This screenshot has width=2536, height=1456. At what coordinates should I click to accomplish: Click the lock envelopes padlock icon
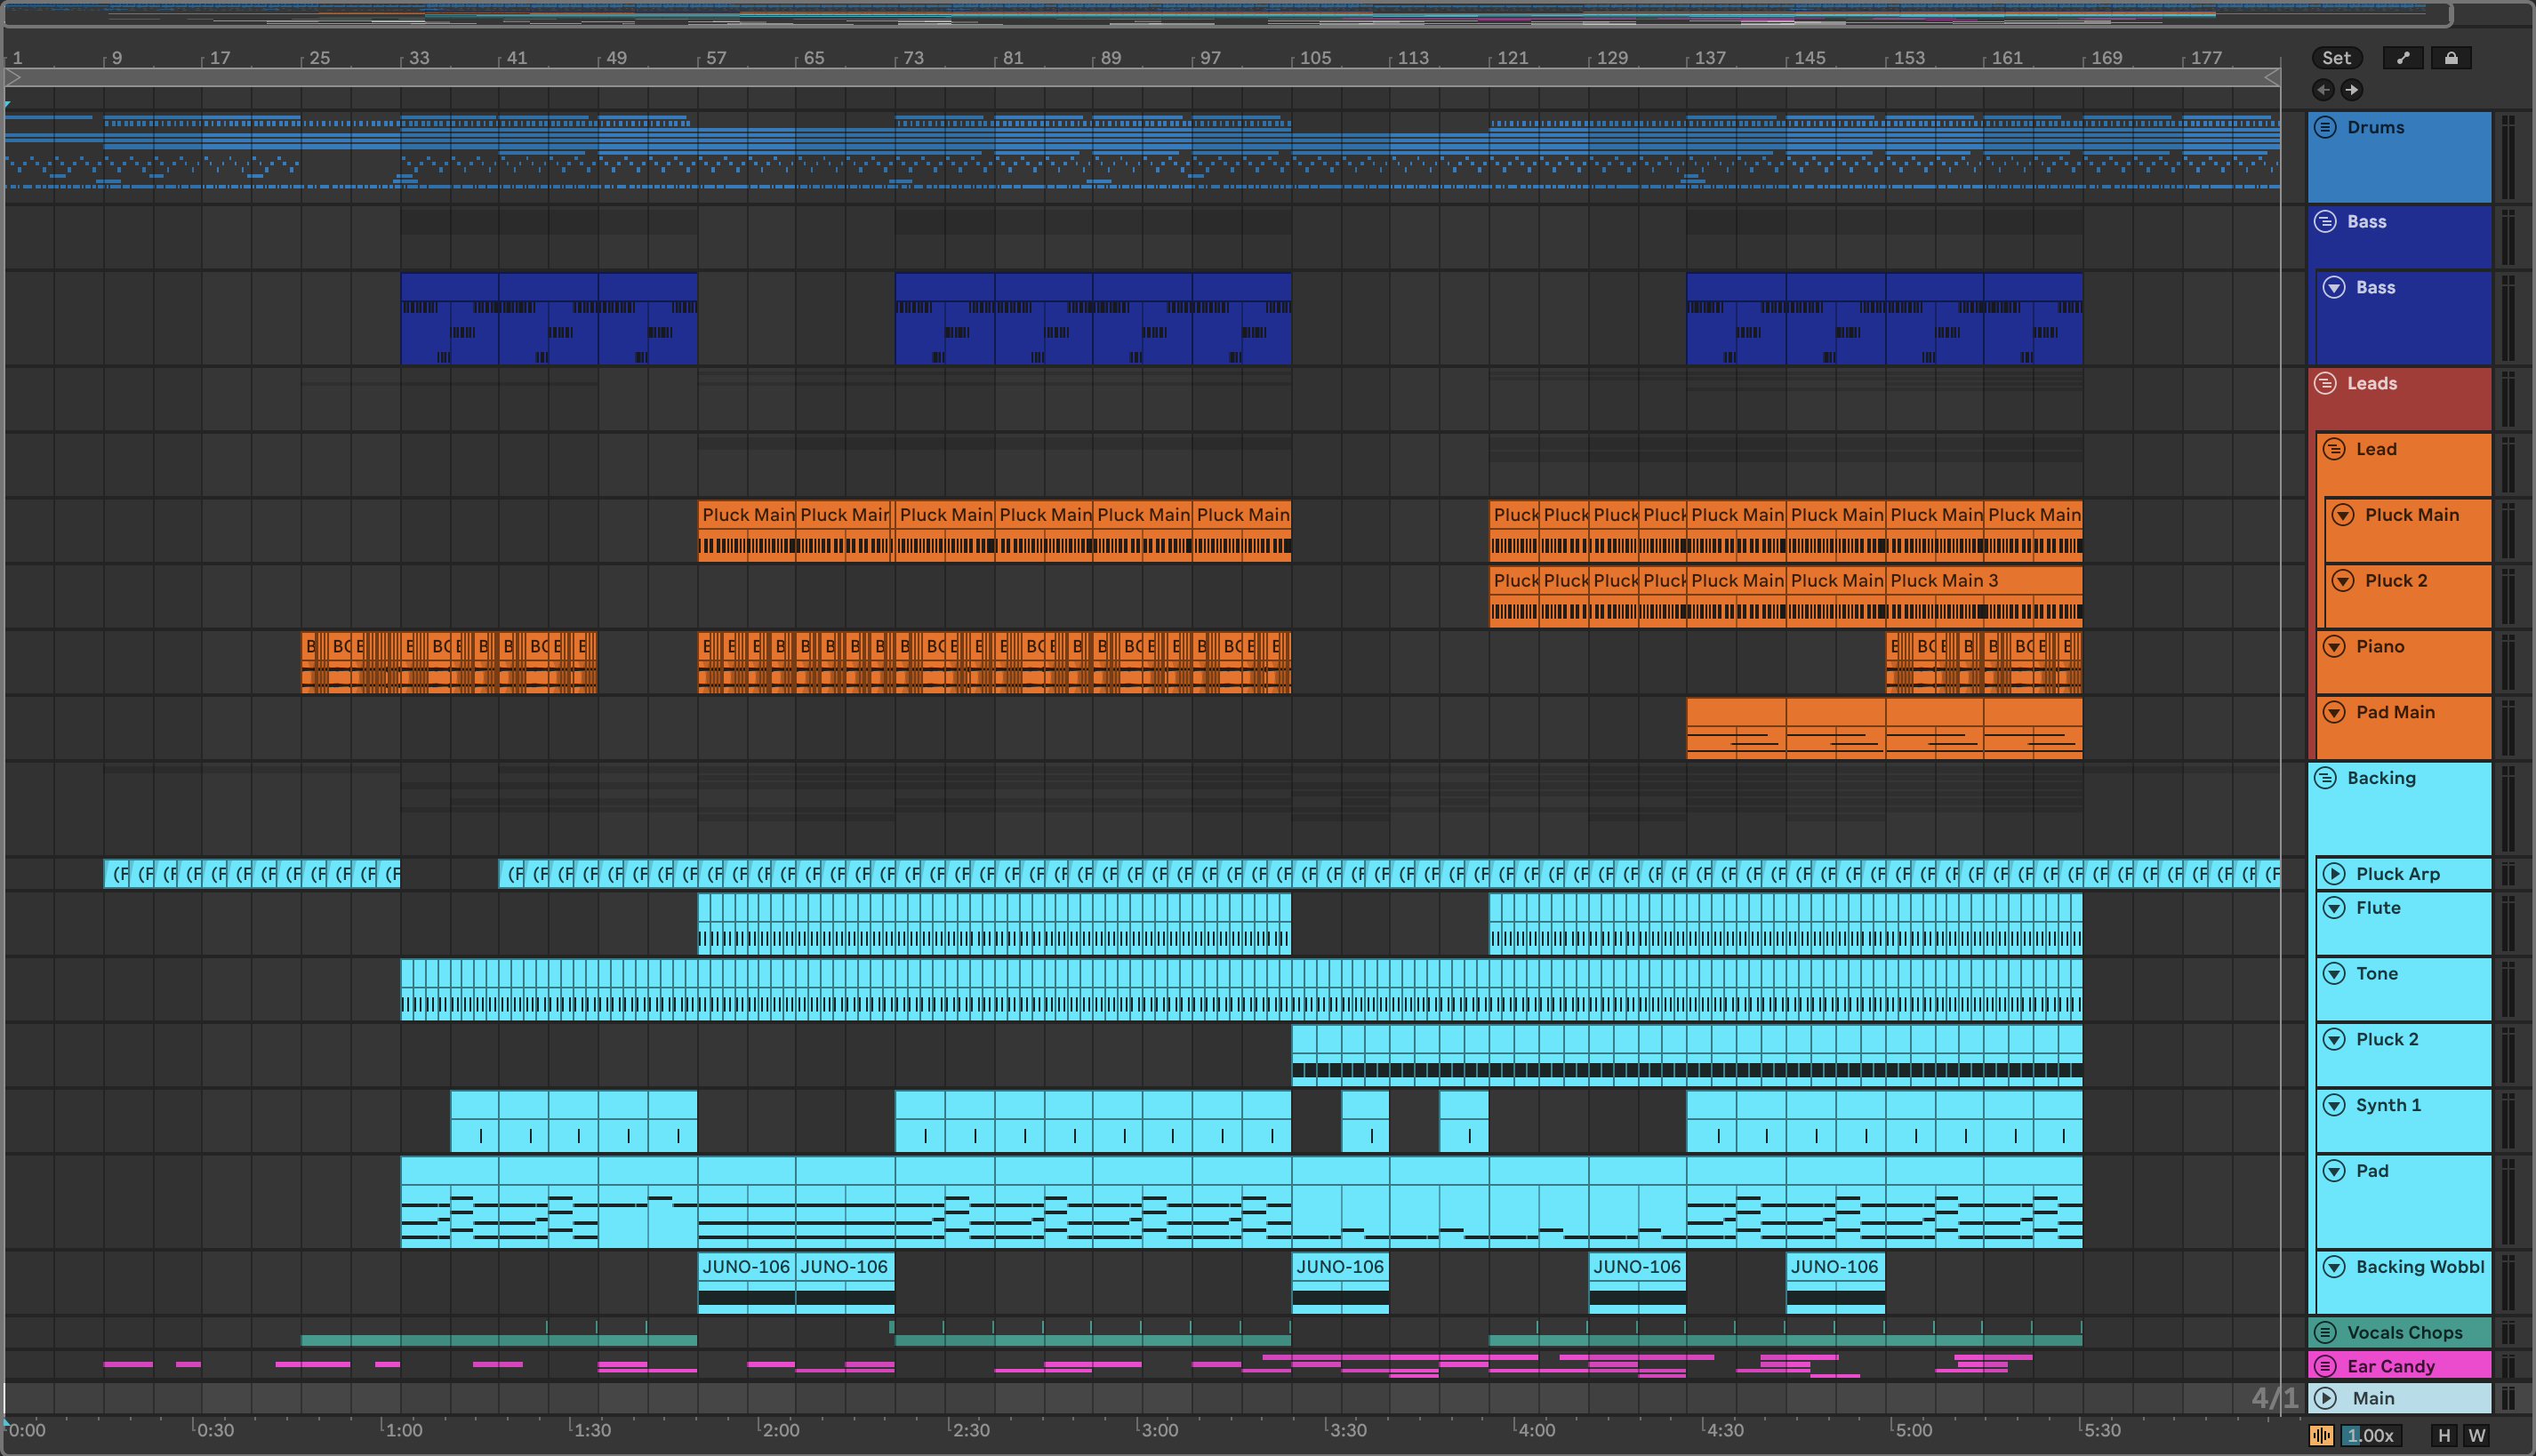pyautogui.click(x=2451, y=58)
